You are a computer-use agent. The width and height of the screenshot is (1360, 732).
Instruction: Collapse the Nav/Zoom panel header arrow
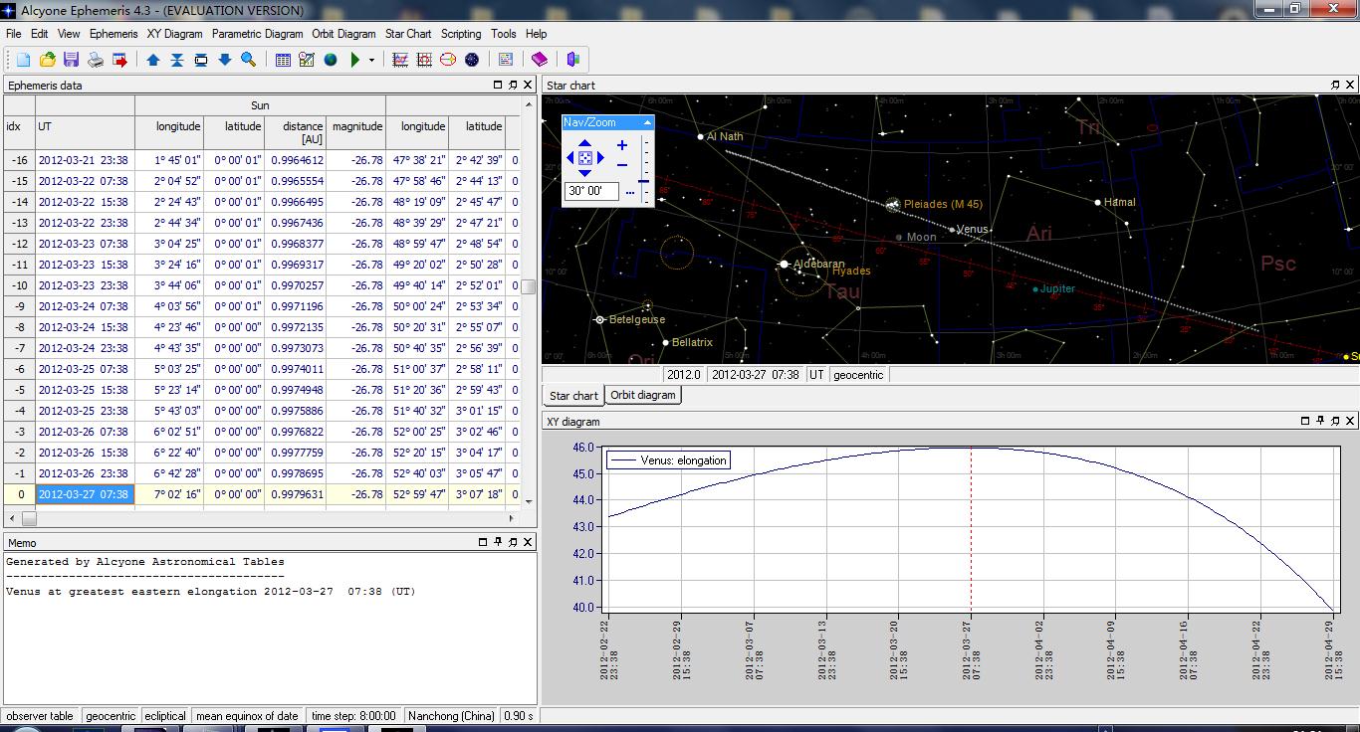tap(647, 122)
